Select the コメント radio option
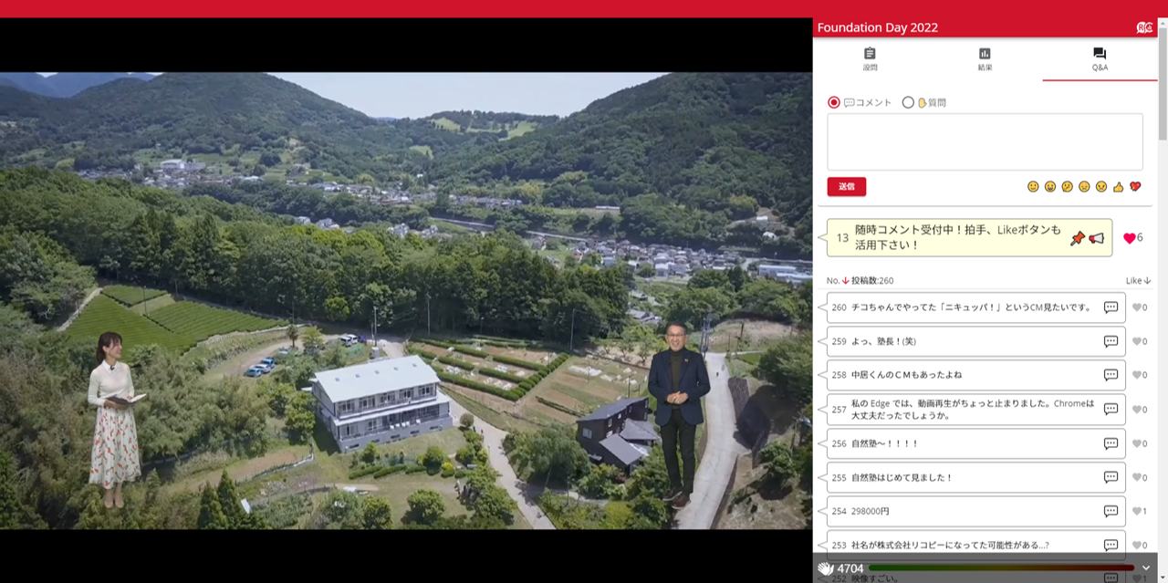Image resolution: width=1168 pixels, height=583 pixels. point(833,102)
